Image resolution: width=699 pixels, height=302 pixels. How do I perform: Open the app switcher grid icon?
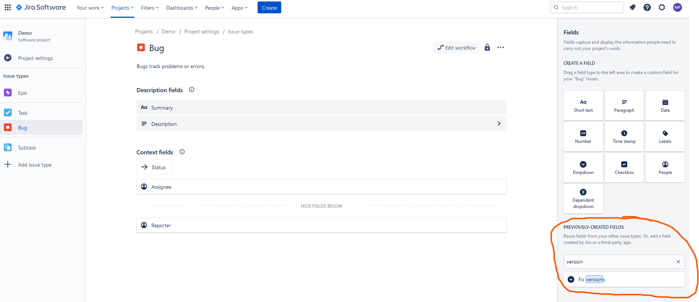[x=8, y=7]
